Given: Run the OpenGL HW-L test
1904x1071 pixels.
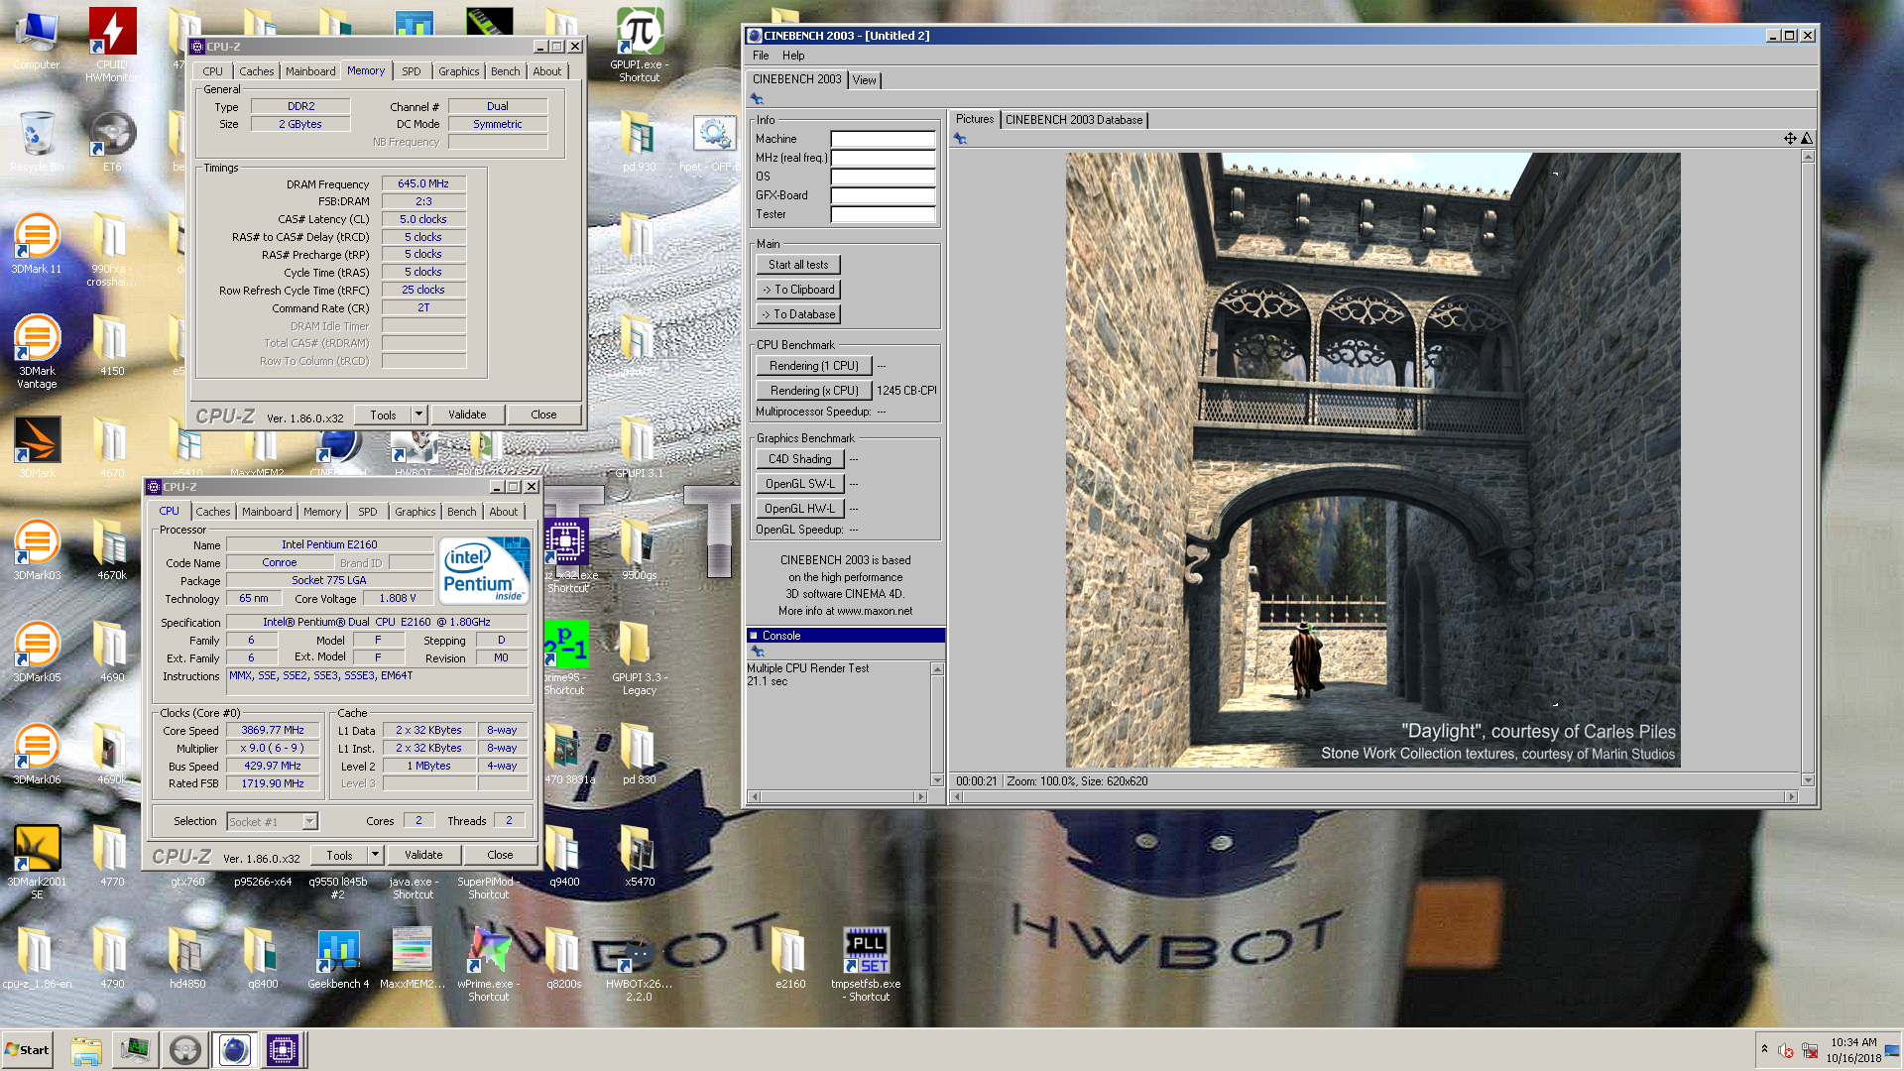Looking at the screenshot, I should point(800,509).
